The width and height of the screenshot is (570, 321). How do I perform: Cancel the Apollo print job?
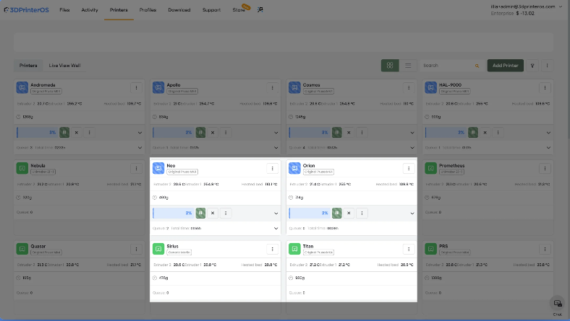click(x=213, y=133)
